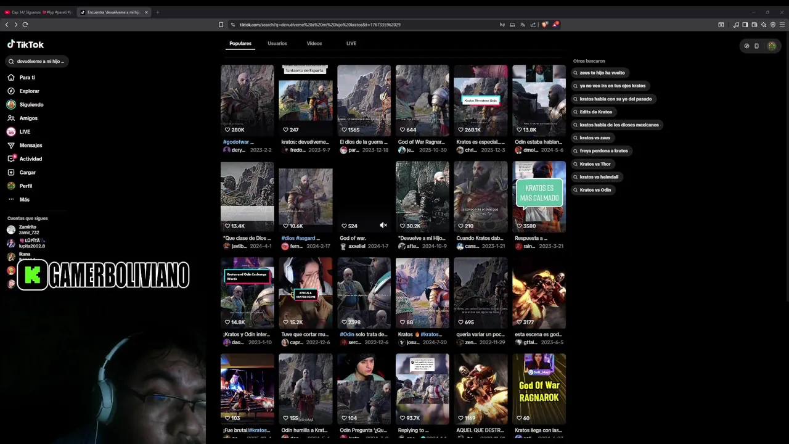Select suggestion Kratos vs Thor

tap(592, 164)
